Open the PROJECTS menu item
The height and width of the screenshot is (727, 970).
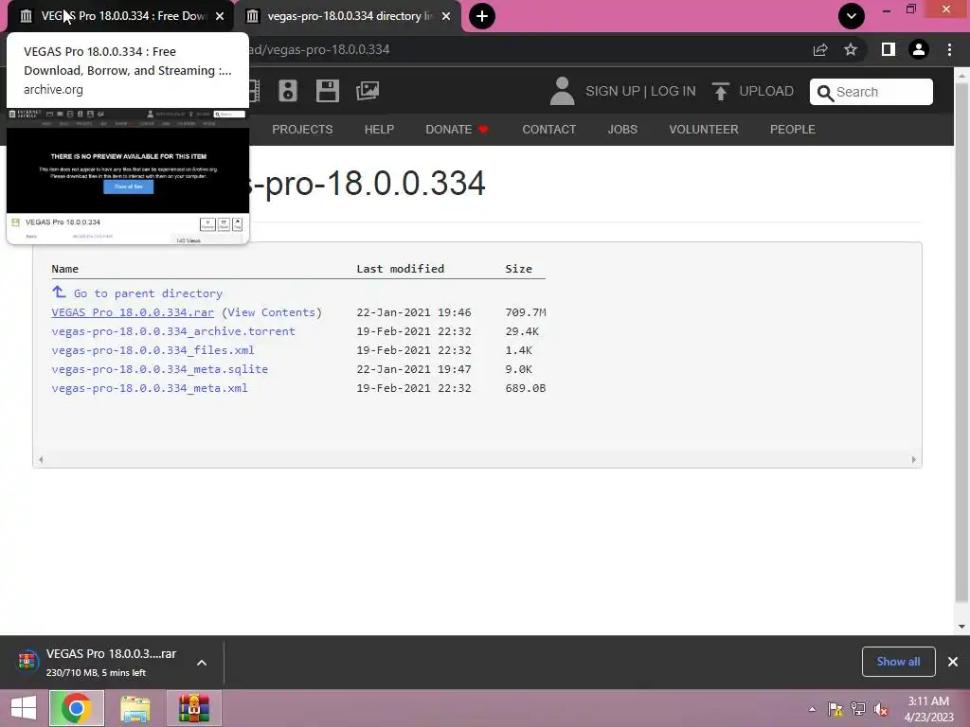pos(302,129)
